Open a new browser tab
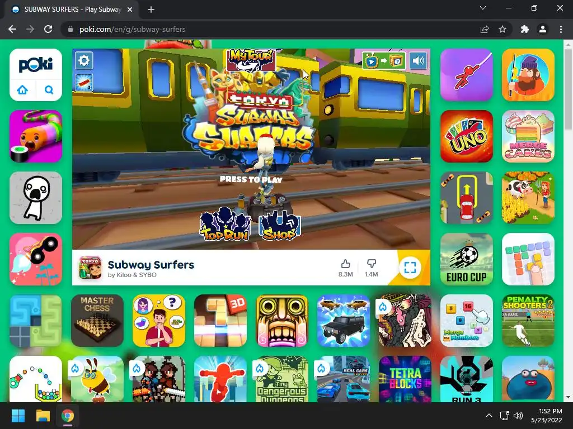The width and height of the screenshot is (573, 429). coord(151,9)
